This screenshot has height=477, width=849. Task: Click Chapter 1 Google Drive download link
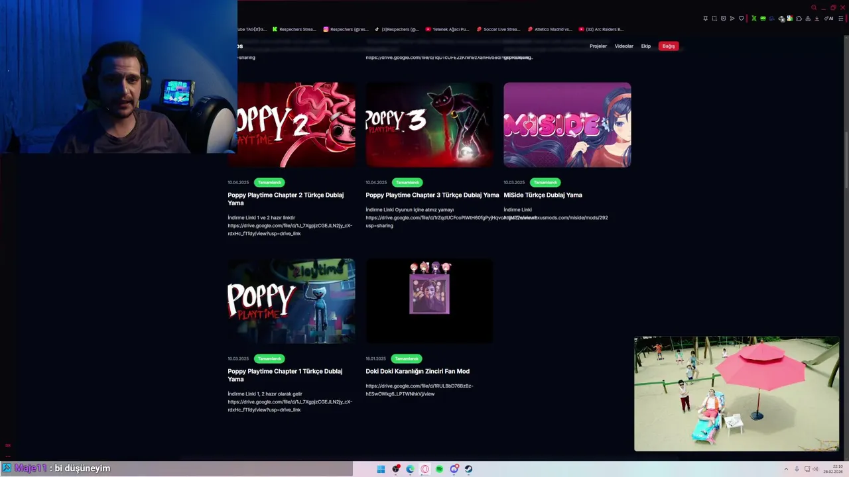[x=290, y=405]
